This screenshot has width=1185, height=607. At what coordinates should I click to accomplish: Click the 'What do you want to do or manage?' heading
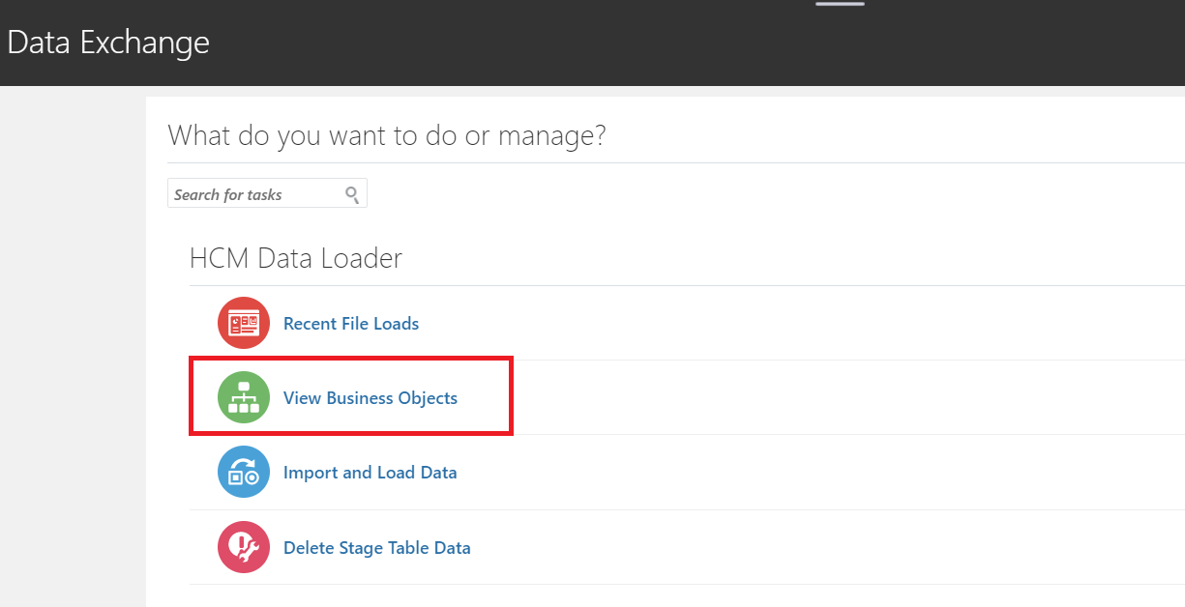(387, 135)
